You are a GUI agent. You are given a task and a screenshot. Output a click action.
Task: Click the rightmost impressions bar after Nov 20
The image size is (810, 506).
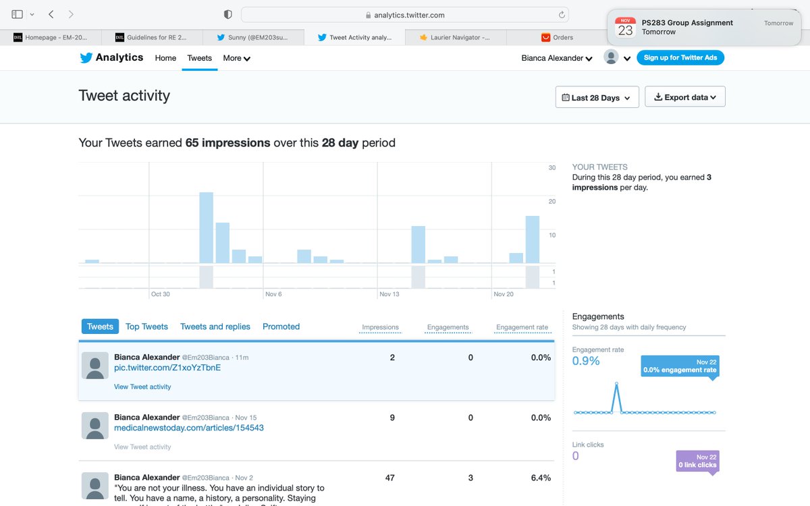(x=533, y=240)
